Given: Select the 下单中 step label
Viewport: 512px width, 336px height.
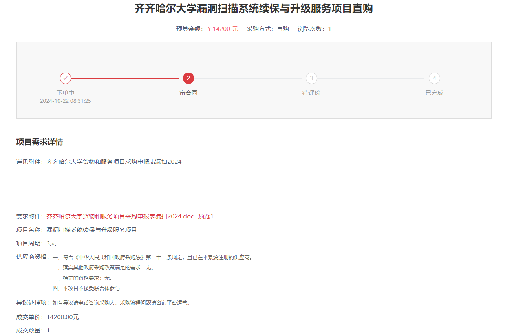Looking at the screenshot, I should (66, 93).
